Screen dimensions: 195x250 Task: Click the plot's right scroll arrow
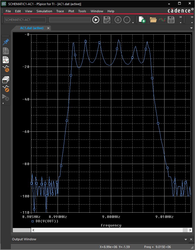tap(190, 230)
